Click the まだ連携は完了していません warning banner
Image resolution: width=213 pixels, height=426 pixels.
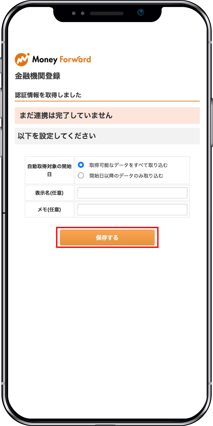(107, 115)
